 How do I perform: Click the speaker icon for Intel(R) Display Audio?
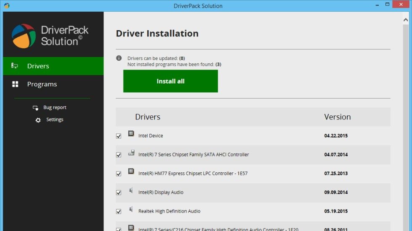tap(131, 190)
